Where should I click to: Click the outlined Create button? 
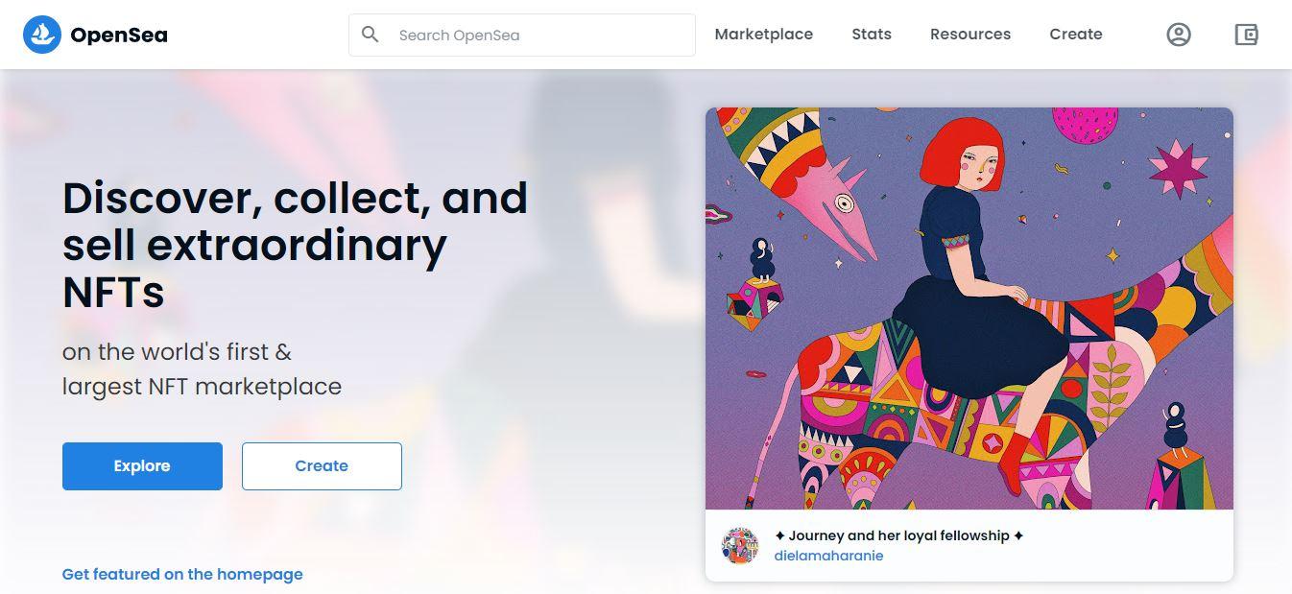(322, 466)
